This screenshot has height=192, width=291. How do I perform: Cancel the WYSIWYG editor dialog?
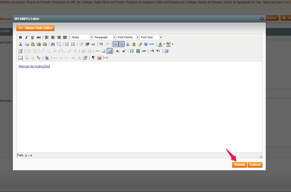click(x=255, y=165)
